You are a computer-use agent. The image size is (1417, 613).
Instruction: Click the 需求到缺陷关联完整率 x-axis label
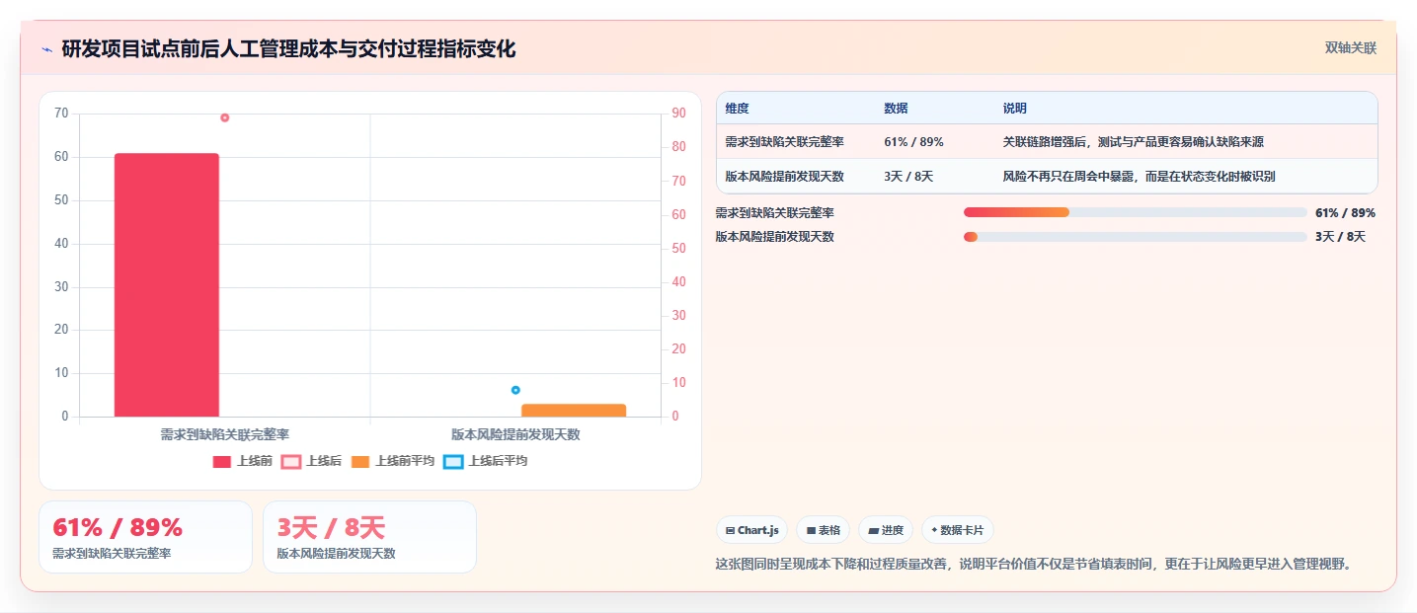[x=225, y=434]
